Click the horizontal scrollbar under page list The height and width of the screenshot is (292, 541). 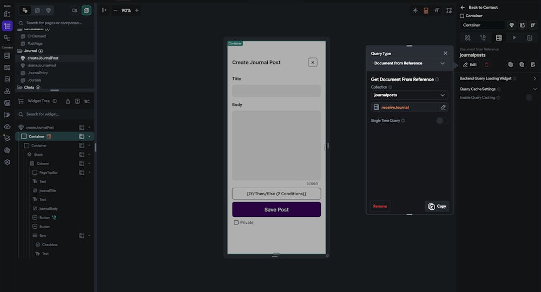point(55,90)
